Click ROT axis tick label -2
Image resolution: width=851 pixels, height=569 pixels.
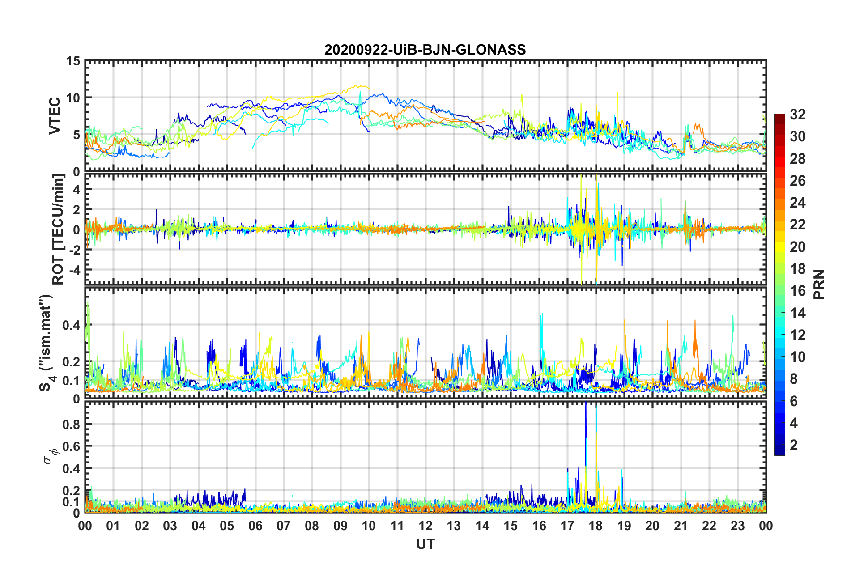point(74,250)
